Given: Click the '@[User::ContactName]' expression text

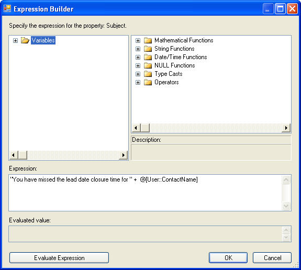Looking at the screenshot, I should click(x=169, y=179).
